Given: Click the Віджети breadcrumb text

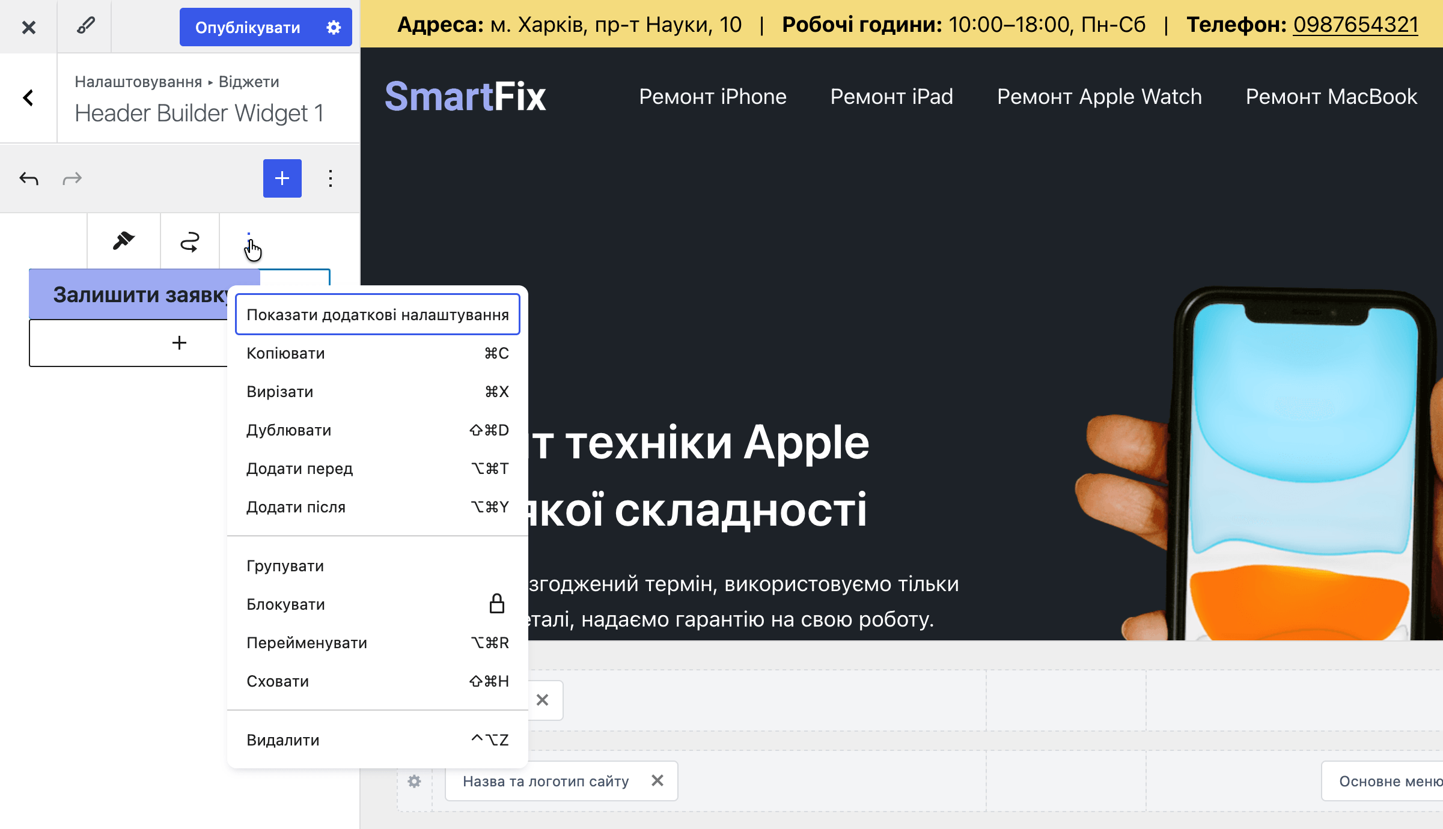Looking at the screenshot, I should 249,82.
